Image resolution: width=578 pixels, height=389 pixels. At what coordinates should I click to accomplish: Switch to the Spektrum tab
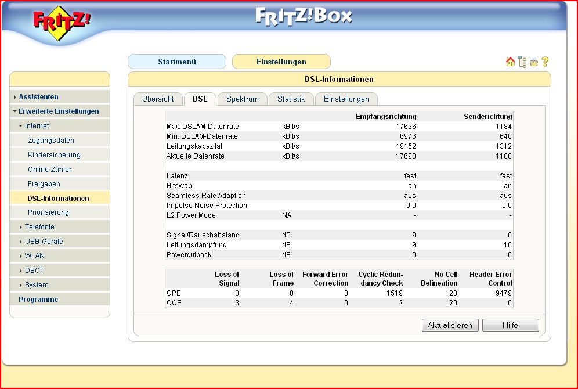click(242, 99)
